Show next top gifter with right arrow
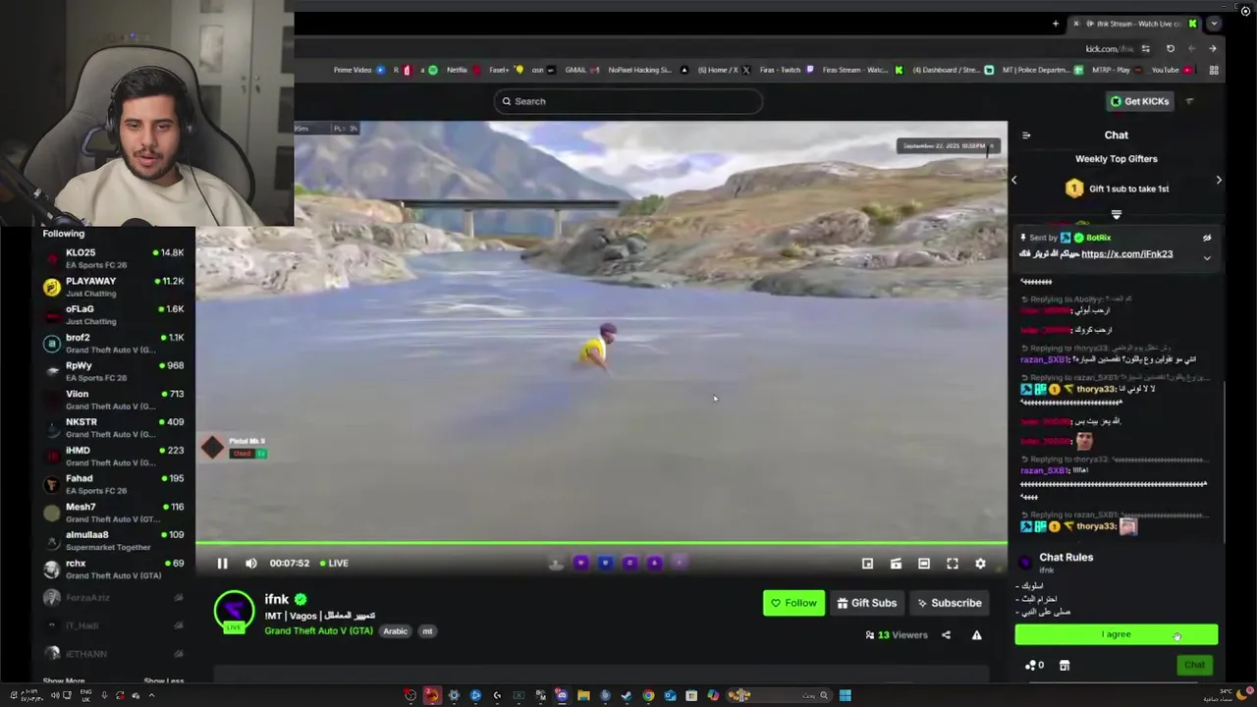Image resolution: width=1257 pixels, height=707 pixels. (1219, 180)
